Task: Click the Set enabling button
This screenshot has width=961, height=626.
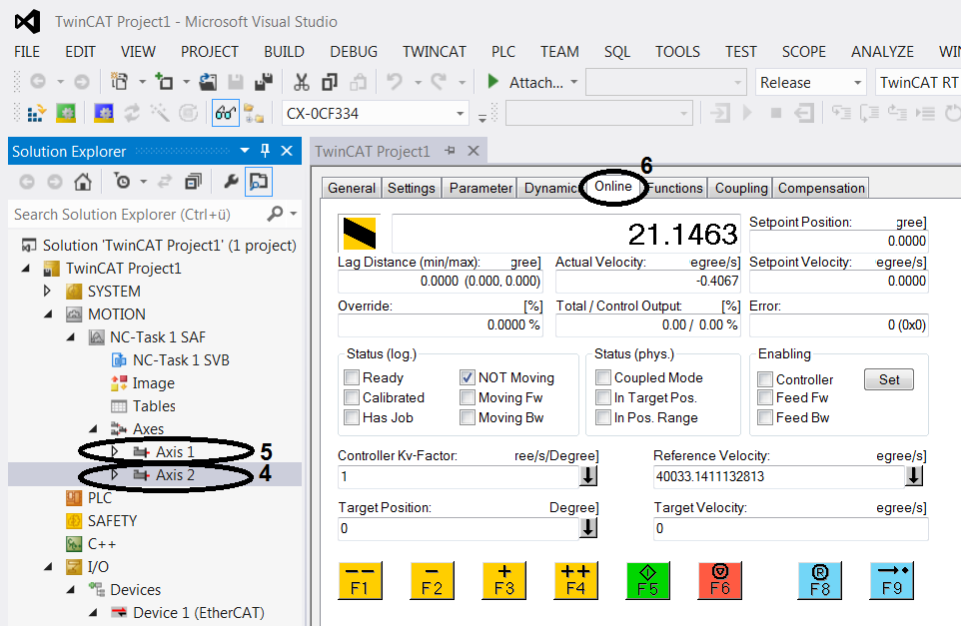Action: click(889, 379)
